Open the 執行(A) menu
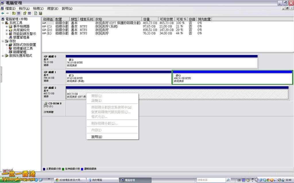Screen dimensions: 294x183 pyautogui.click(x=24, y=9)
